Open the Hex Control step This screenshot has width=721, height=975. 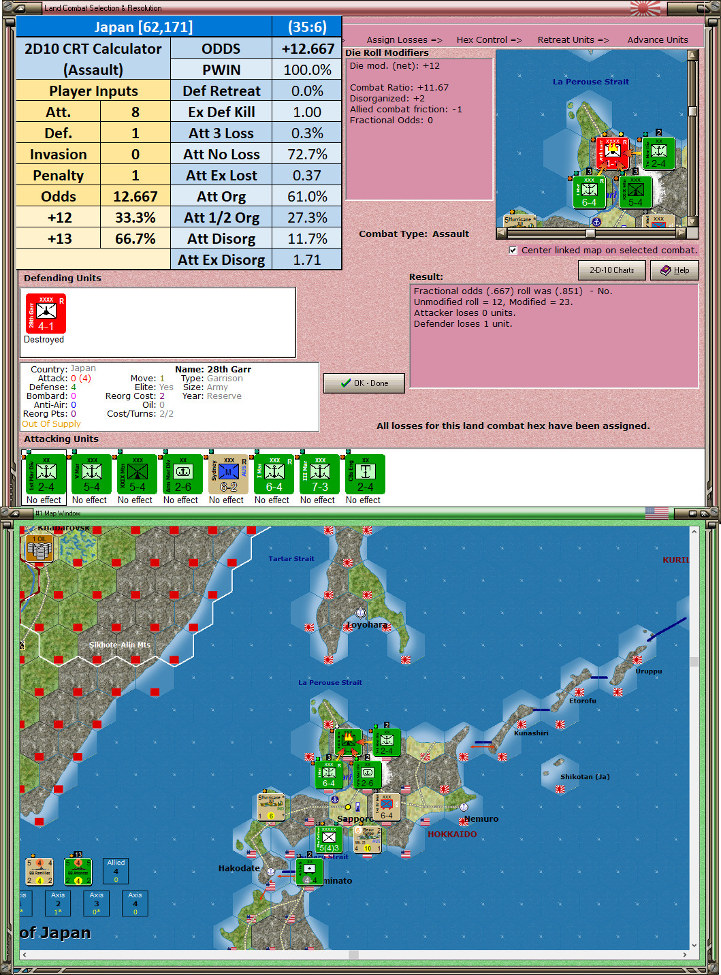[x=490, y=39]
